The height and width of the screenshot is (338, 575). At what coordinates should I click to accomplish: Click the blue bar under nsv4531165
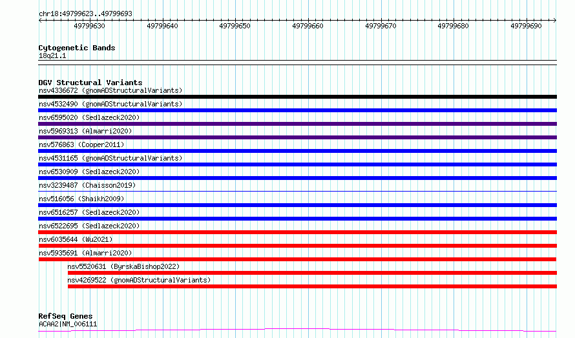[297, 164]
